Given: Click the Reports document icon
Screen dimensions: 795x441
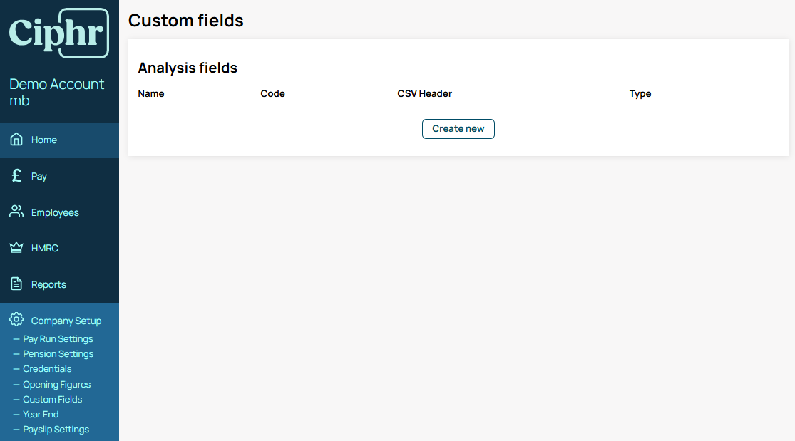Looking at the screenshot, I should pos(16,284).
